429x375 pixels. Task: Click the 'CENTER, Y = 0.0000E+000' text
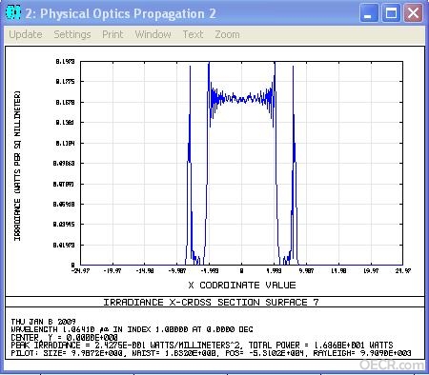tap(64, 337)
